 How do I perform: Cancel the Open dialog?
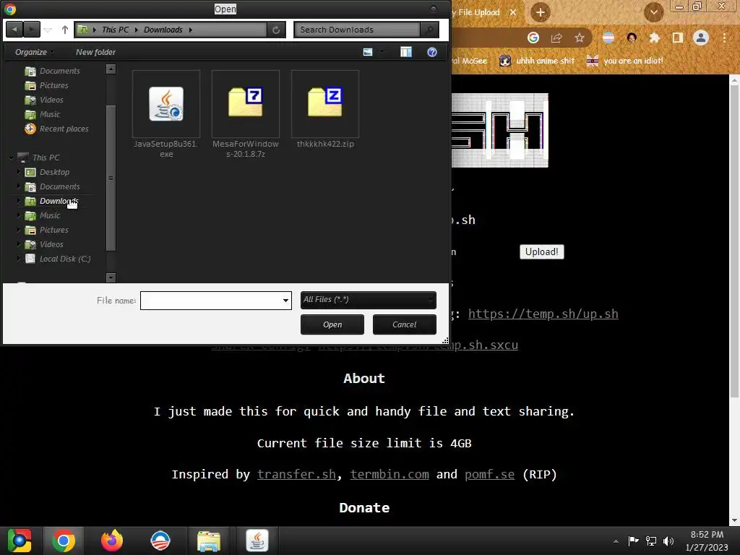point(405,324)
